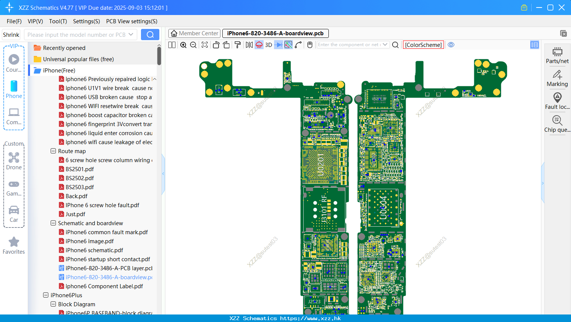
Task: Open the Chip query tool
Action: pyautogui.click(x=557, y=124)
